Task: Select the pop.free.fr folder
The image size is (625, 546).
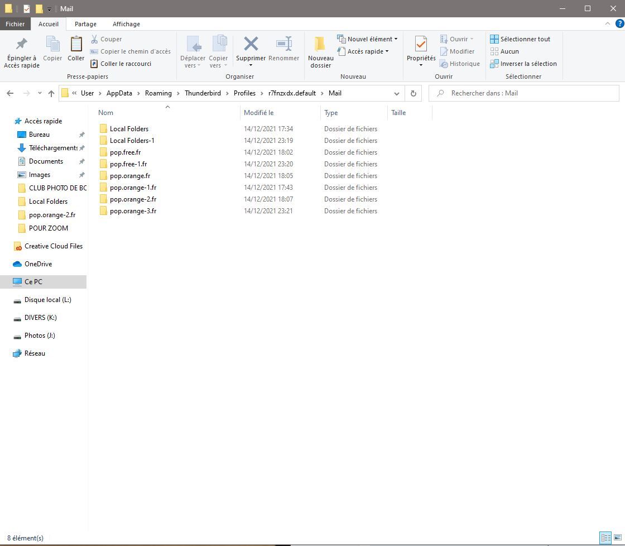Action: 125,152
